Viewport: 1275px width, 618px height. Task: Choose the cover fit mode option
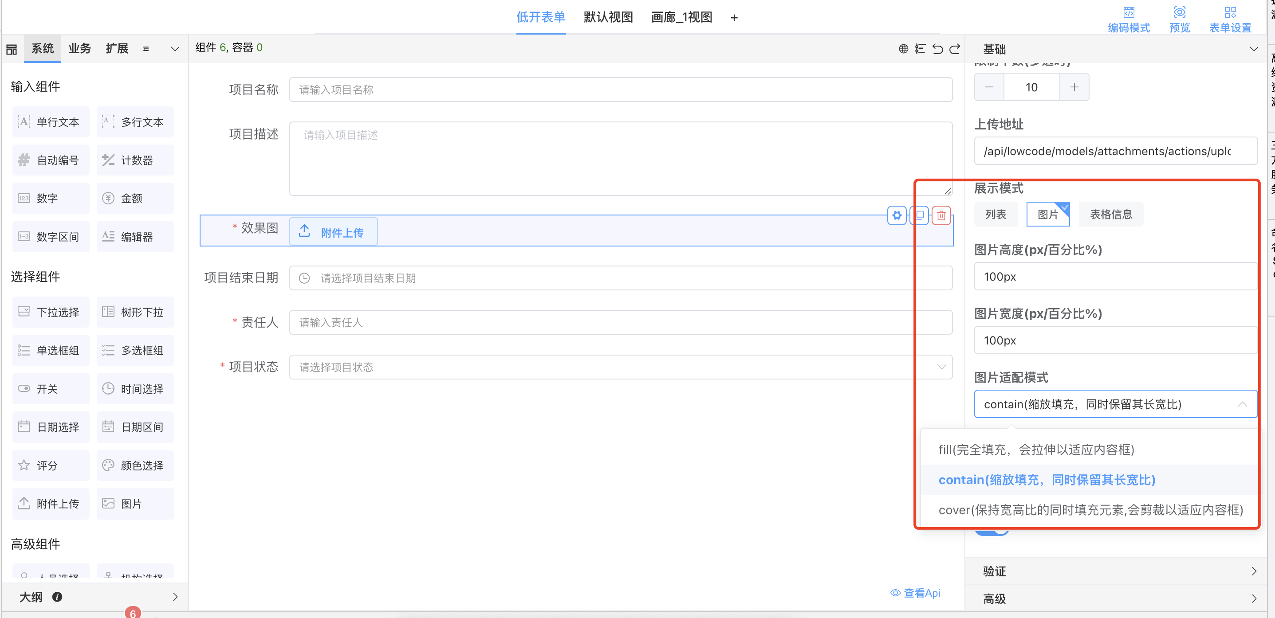coord(1090,510)
